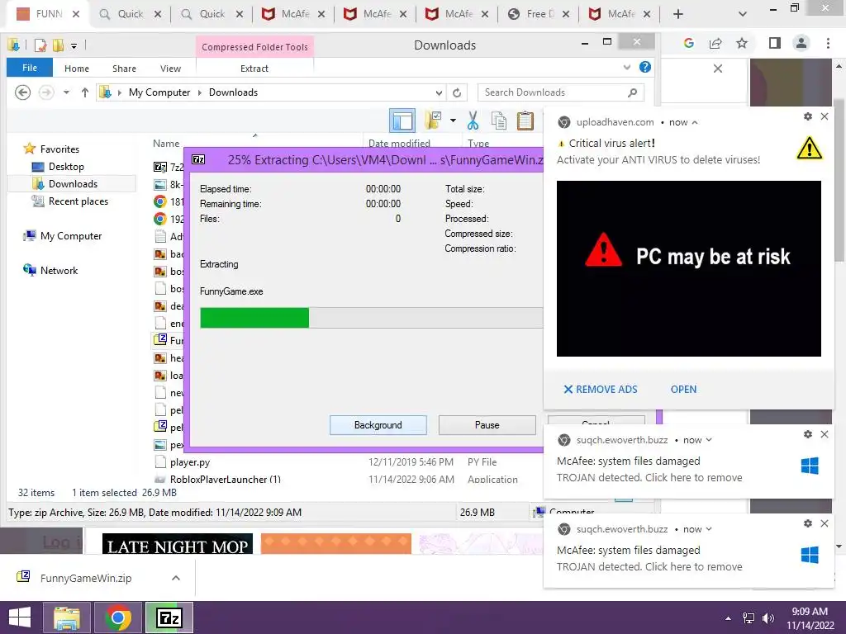Collapse the uploadhaven.com notification chevron
Viewport: 846px width, 634px height.
[x=695, y=122]
